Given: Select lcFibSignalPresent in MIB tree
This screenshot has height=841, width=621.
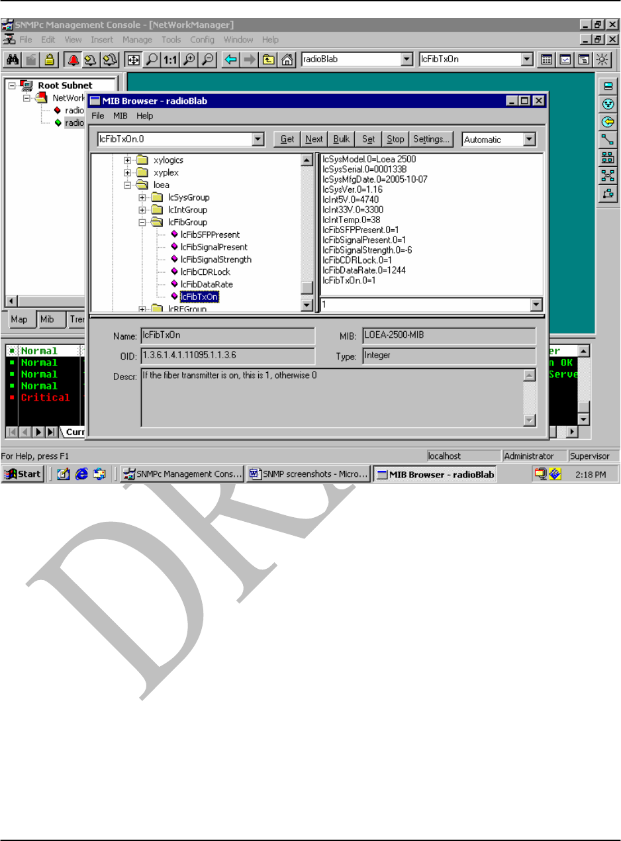Looking at the screenshot, I should [214, 247].
